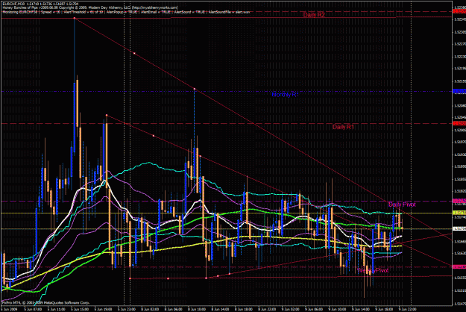Image resolution: width=466 pixels, height=312 pixels.
Task: Click the '8 Jun 22:00' time axis label
Action: (268, 309)
